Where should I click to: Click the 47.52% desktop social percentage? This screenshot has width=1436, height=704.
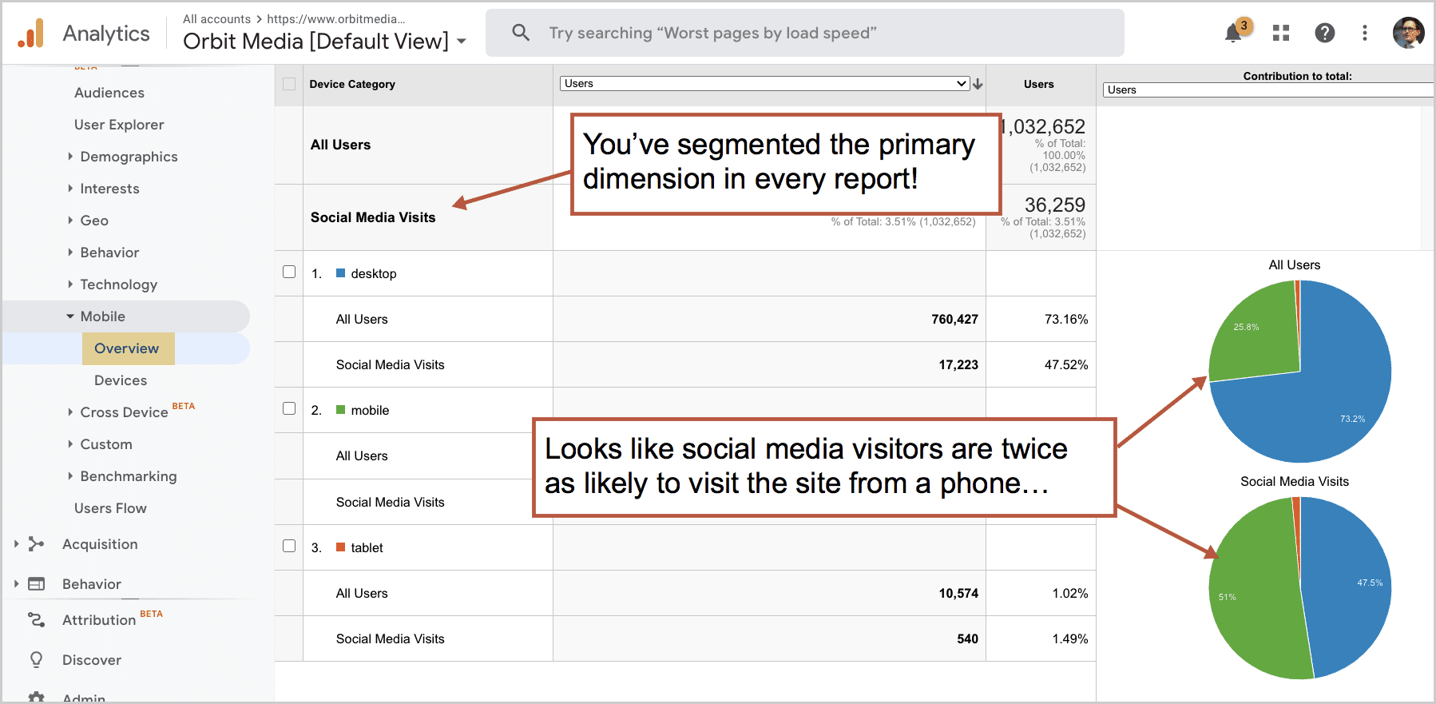[1066, 364]
